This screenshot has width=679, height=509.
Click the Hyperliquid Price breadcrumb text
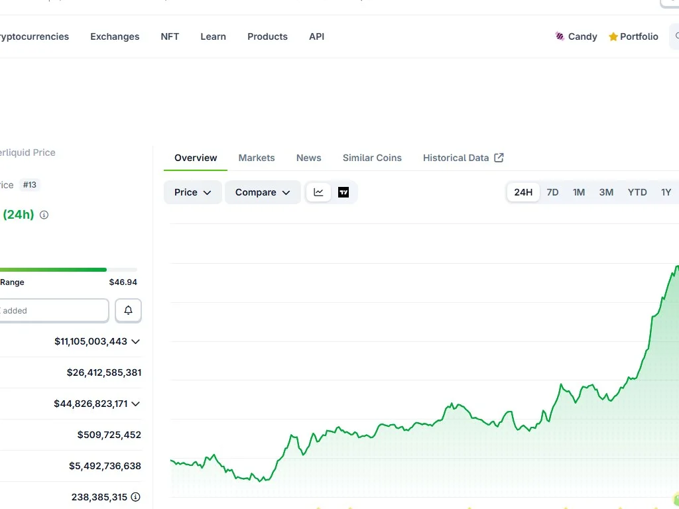(x=28, y=152)
